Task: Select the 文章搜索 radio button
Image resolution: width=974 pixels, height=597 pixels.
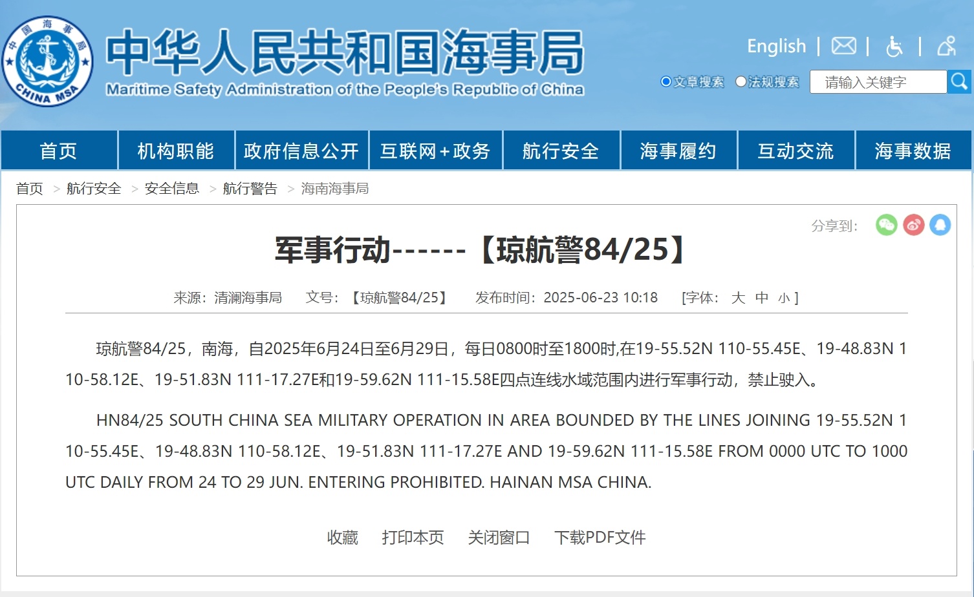Action: (x=666, y=81)
